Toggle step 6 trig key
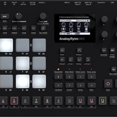Viewport: 117px width, 117px height. 25,101
